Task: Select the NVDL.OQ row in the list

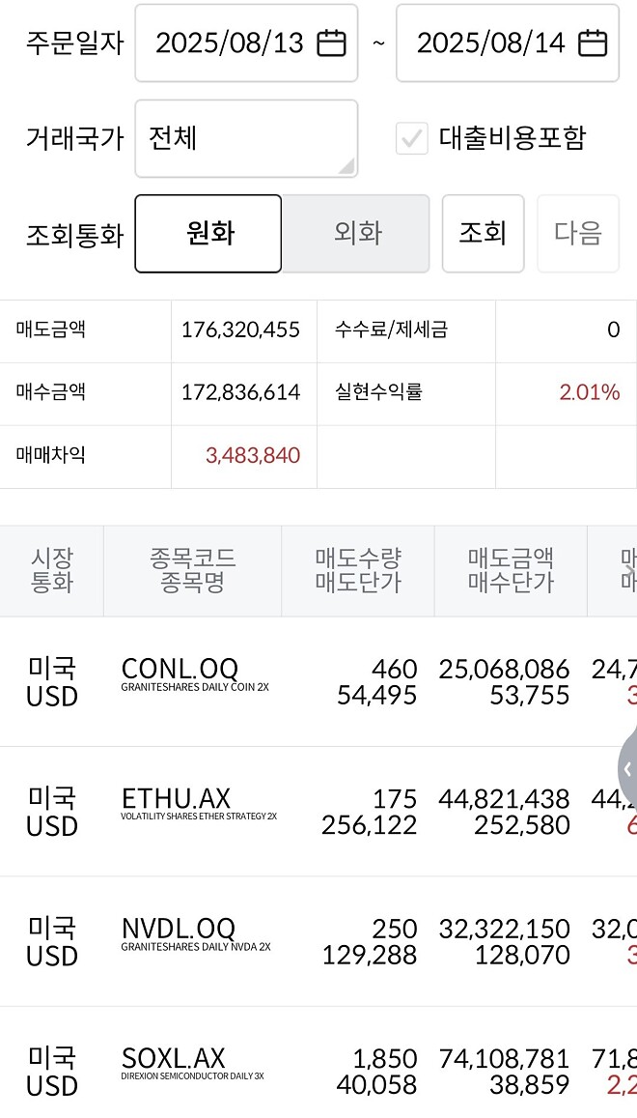Action: (318, 940)
